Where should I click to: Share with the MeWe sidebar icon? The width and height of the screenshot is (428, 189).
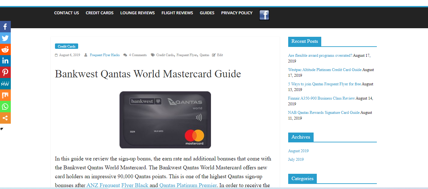[x=5, y=84]
